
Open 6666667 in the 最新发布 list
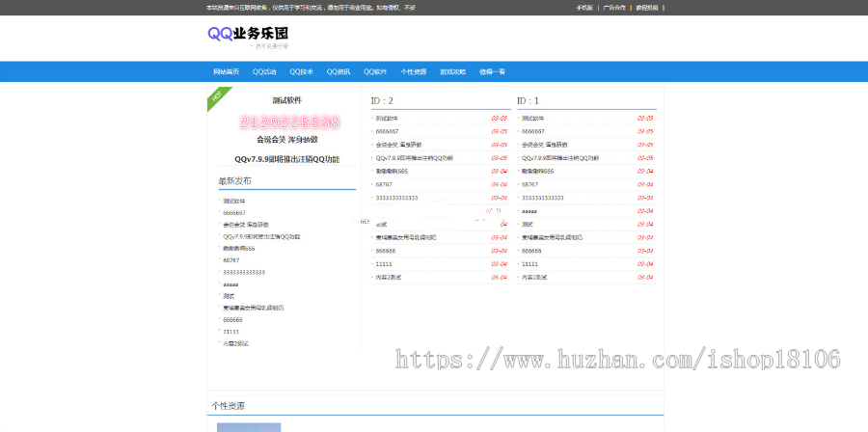pos(234,213)
